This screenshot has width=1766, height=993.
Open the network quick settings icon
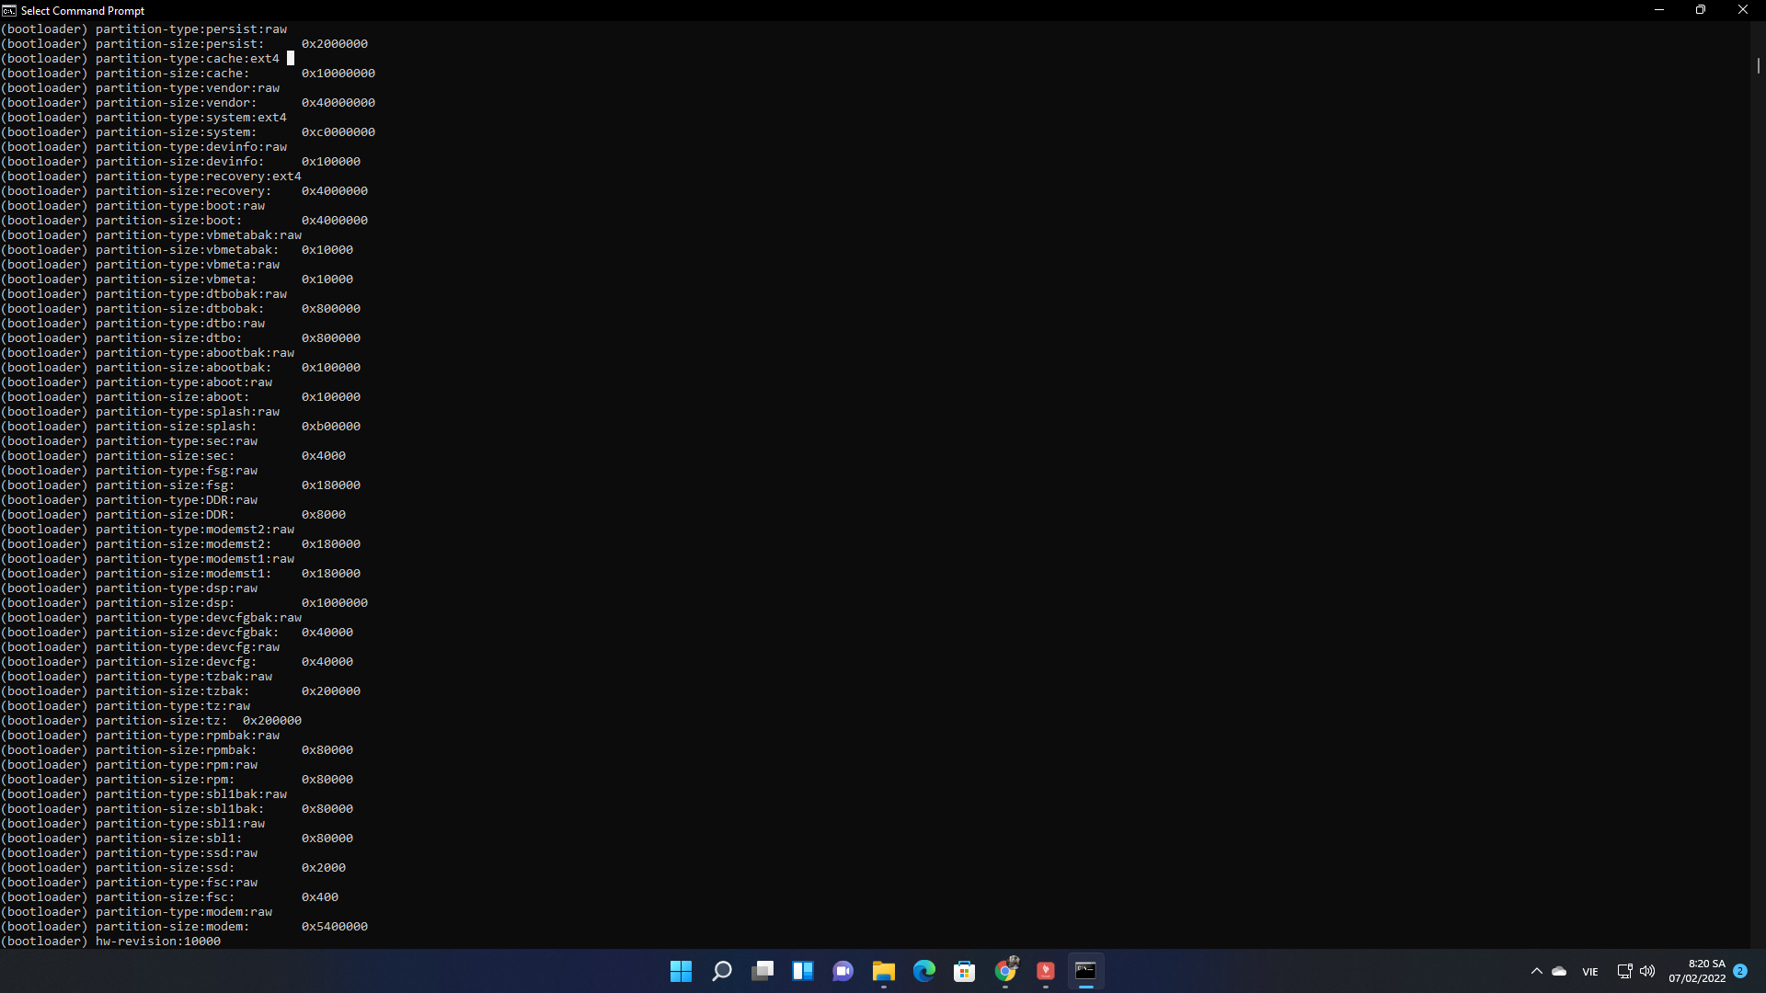coord(1624,971)
